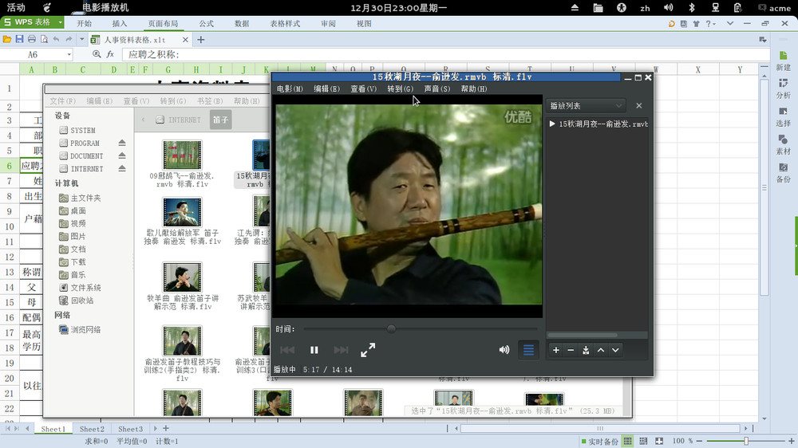Screen dimensions: 798x448
Task: Click the WPS skin shirt icon
Action: coord(696,23)
